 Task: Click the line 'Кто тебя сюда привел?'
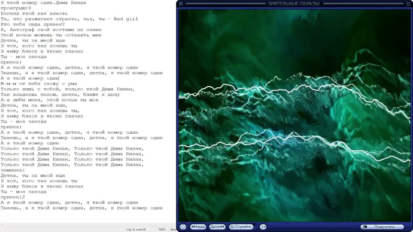click(x=33, y=24)
